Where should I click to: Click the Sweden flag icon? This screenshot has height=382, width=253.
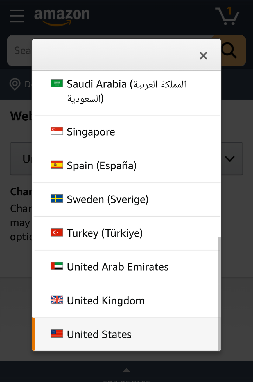point(57,199)
